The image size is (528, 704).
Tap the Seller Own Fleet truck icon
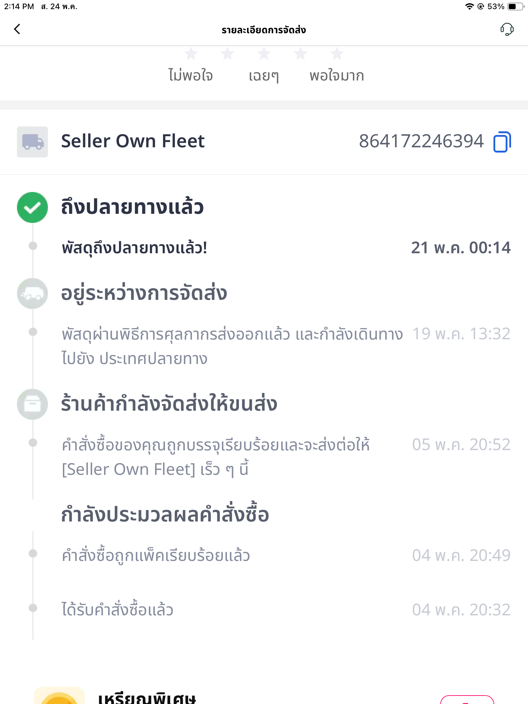[x=32, y=142]
